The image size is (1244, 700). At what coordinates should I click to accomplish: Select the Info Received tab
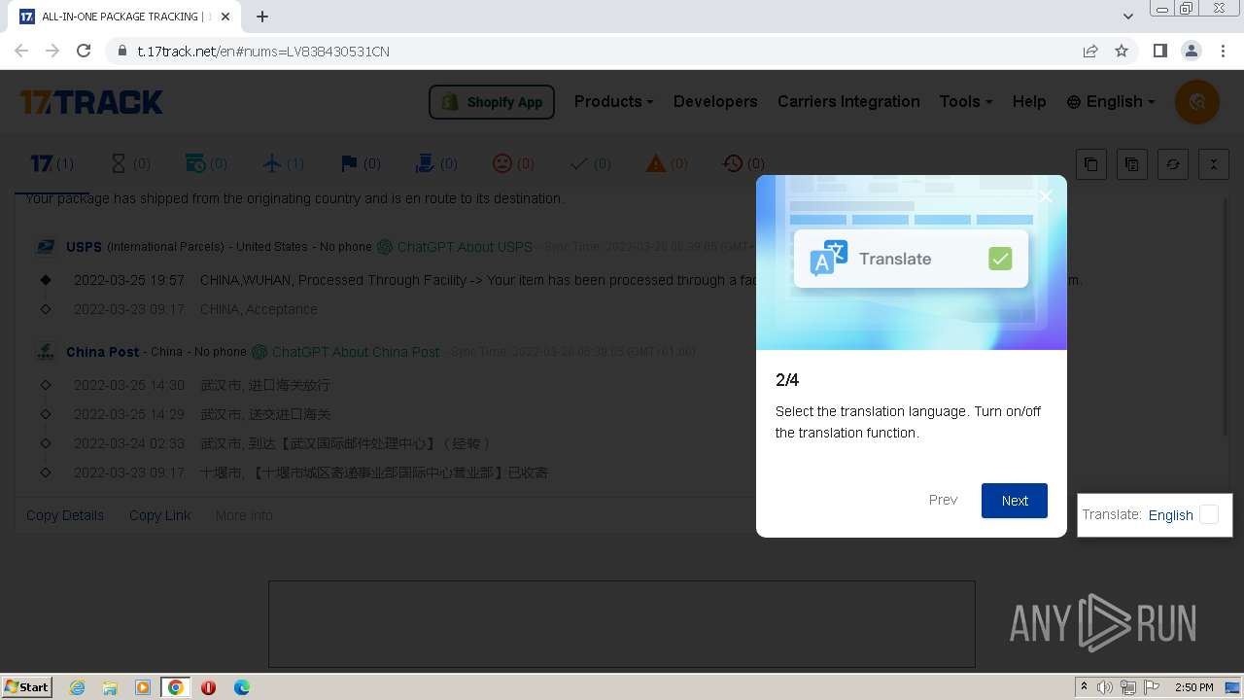tap(206, 163)
